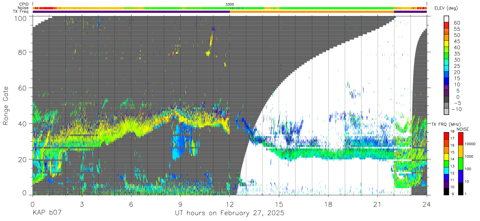The height and width of the screenshot is (221, 480).
Task: Click the UT hour tick label 24
Action: (x=427, y=204)
